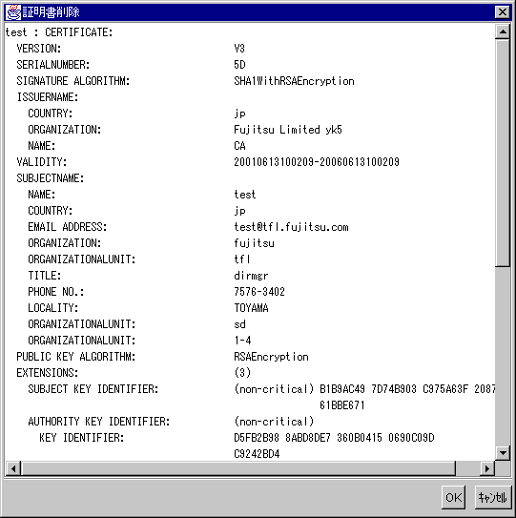Click the 'VALIDITY:' label
The height and width of the screenshot is (518, 516).
click(42, 162)
